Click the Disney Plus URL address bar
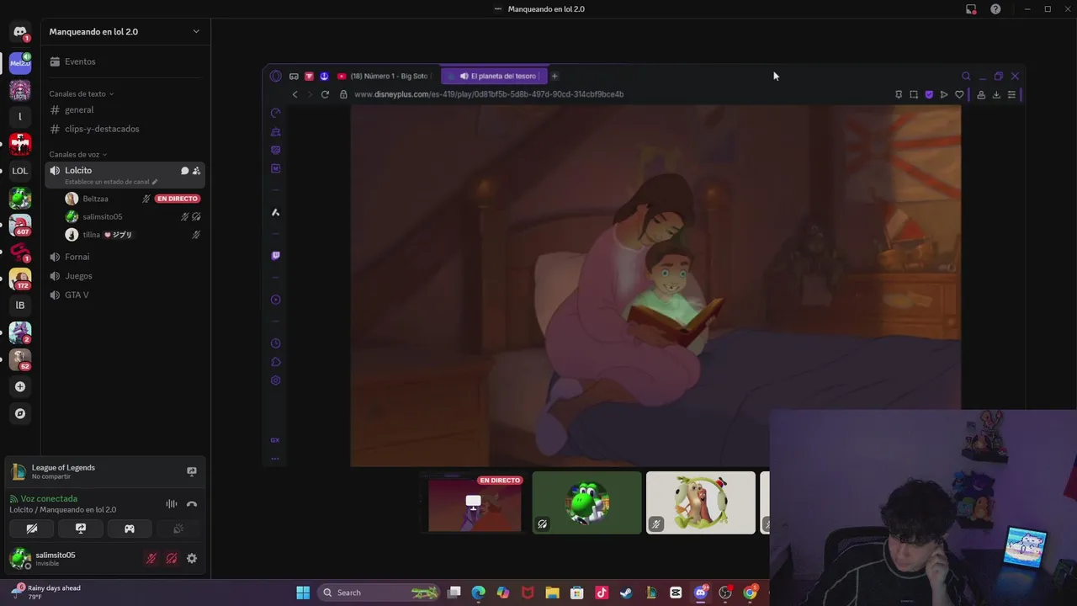1077x606 pixels. click(488, 94)
